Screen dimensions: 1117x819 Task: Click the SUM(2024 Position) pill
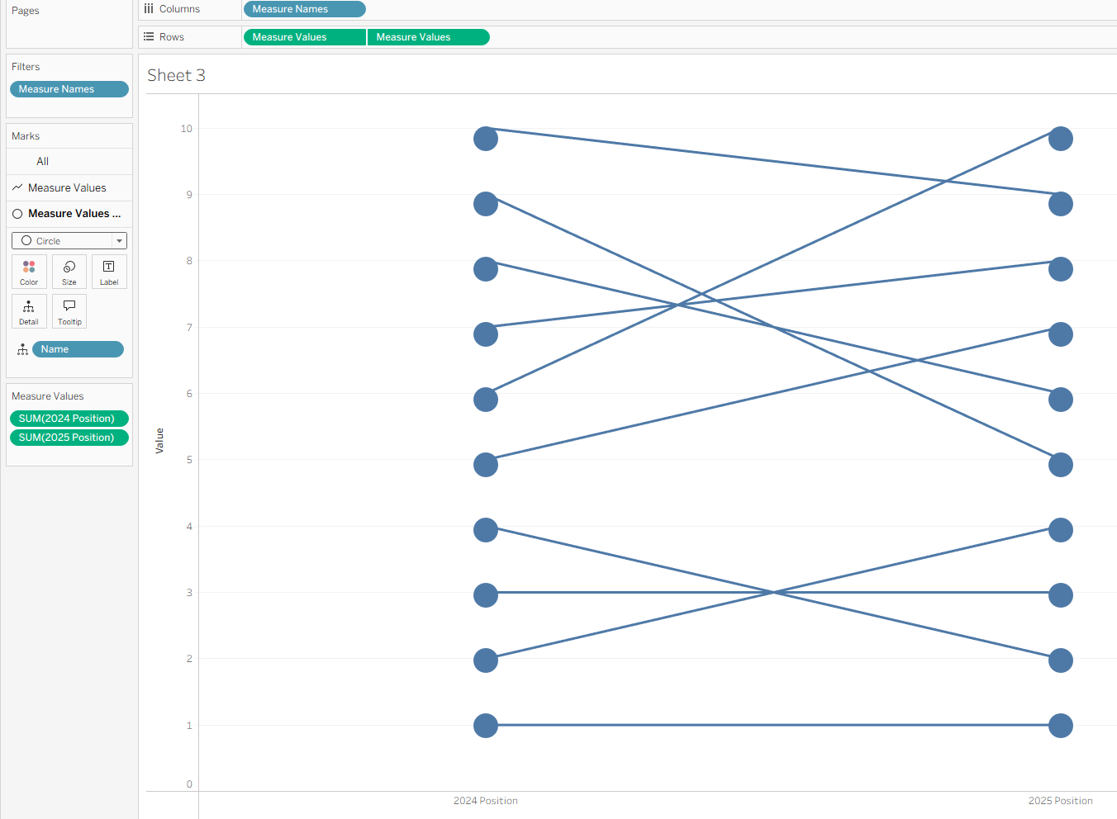click(x=69, y=419)
